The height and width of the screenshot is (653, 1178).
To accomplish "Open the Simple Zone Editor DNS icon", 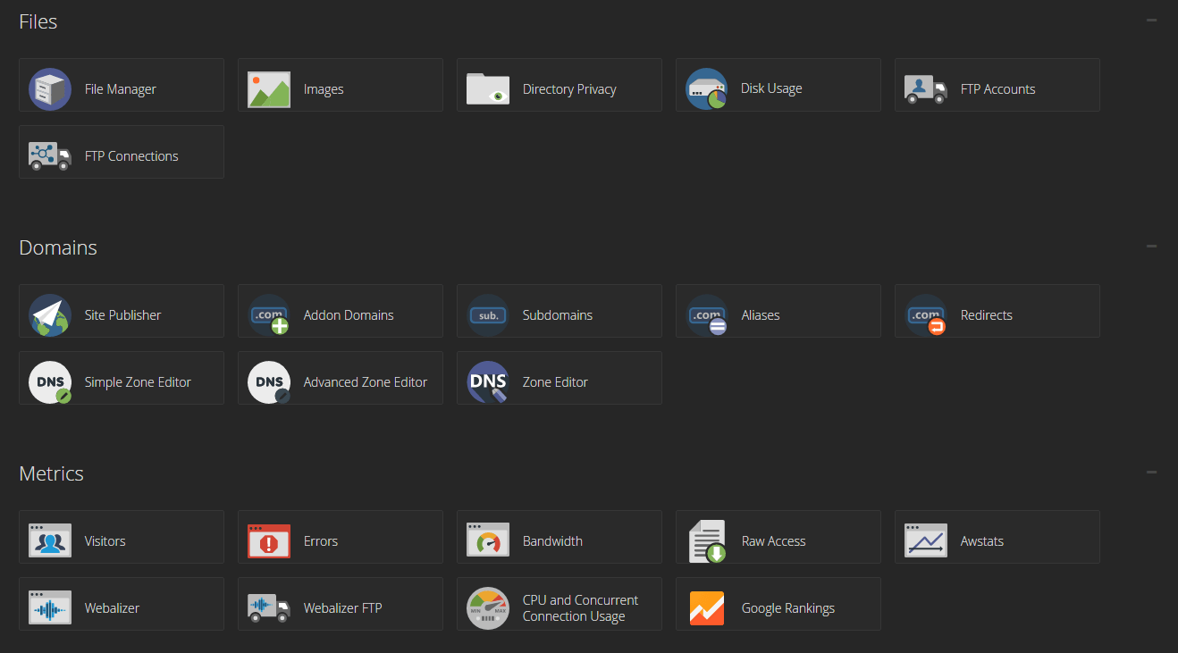I will click(50, 382).
